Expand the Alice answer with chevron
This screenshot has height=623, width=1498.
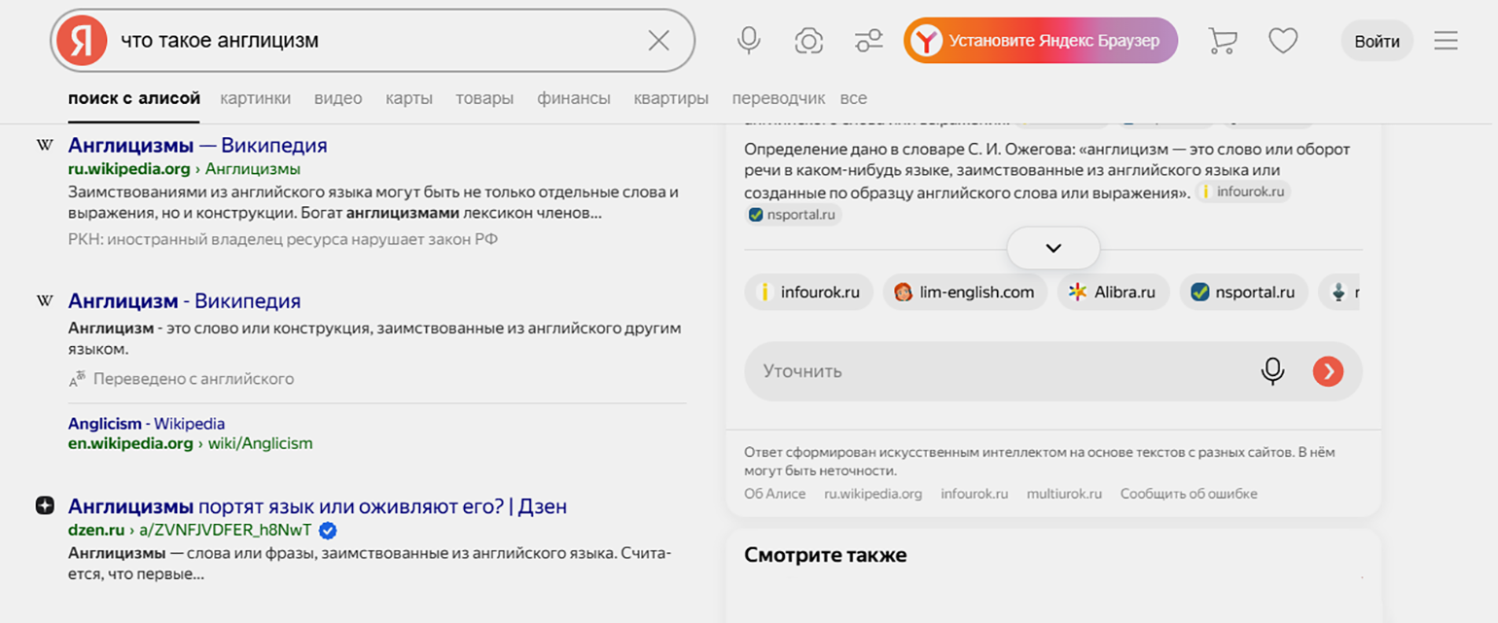click(x=1052, y=248)
